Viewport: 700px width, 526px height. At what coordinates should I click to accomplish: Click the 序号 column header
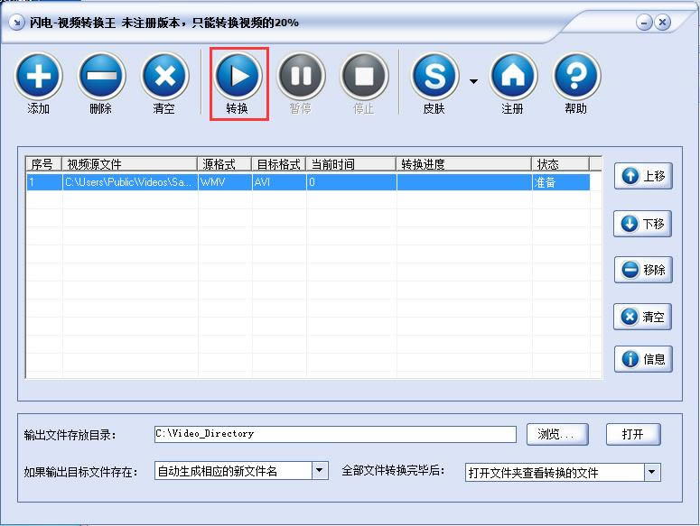tap(43, 164)
